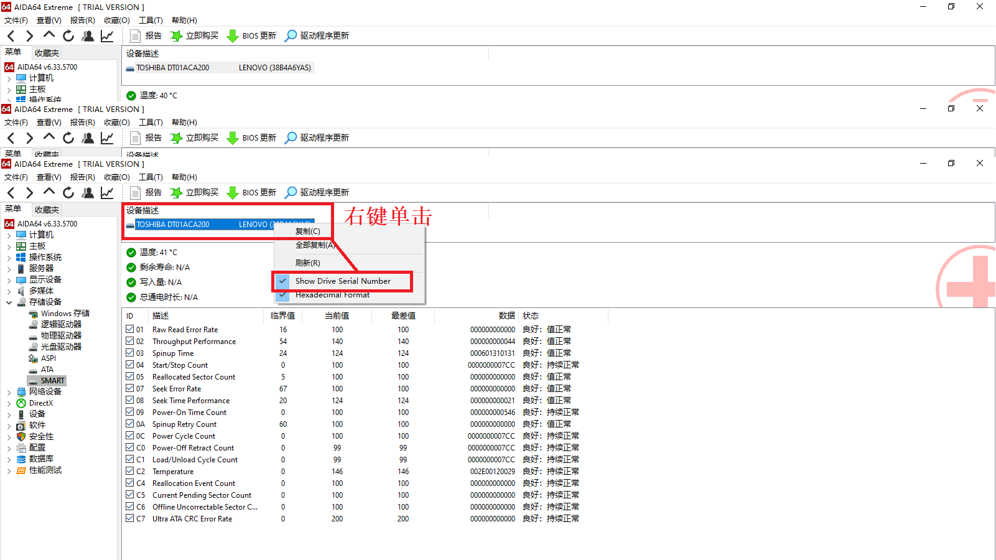996x560 pixels.
Task: Select the ASPI icon in storage tree
Action: point(33,358)
